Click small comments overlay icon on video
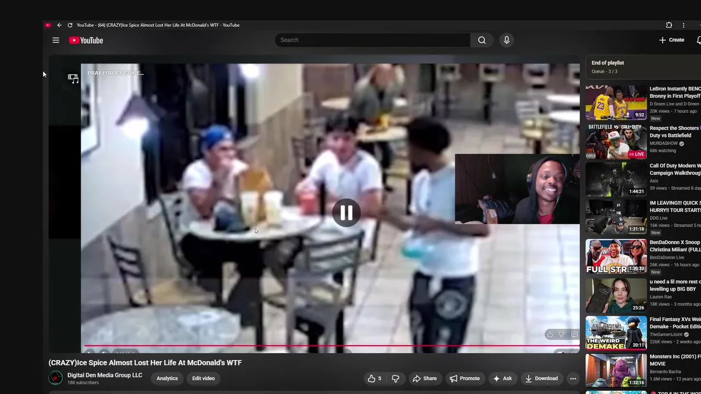This screenshot has height=394, width=701. [x=574, y=334]
